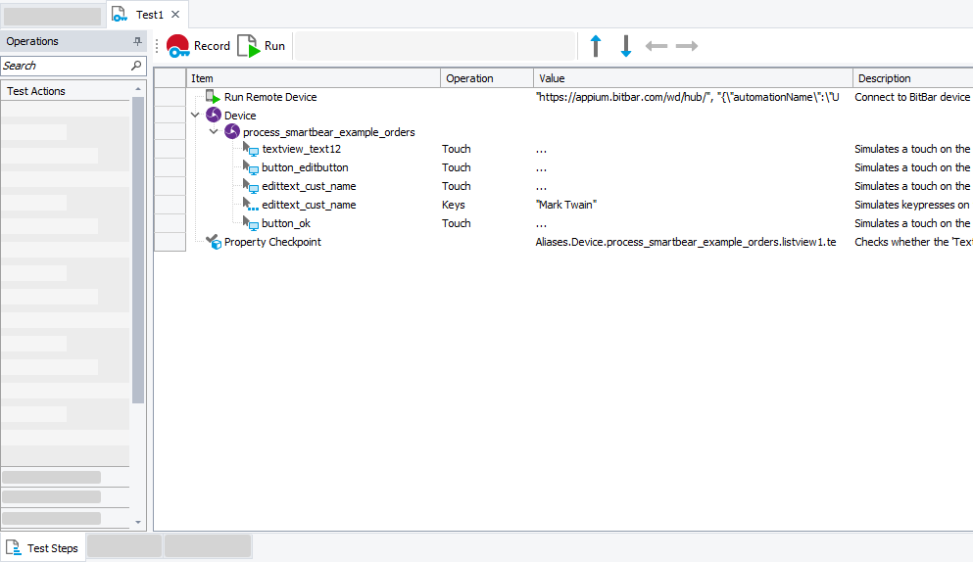Screen dimensions: 973x562
Task: Move the selected step up with the up arrow
Action: [x=596, y=46]
